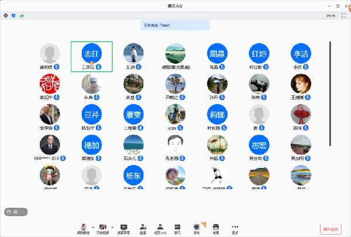The width and height of the screenshot is (351, 237).
Task: Open the emoji reactions icon
Action: 215,227
